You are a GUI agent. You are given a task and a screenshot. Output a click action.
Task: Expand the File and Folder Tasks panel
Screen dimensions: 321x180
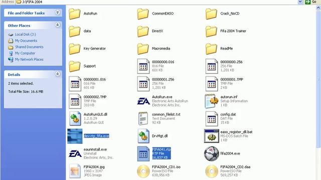click(58, 12)
